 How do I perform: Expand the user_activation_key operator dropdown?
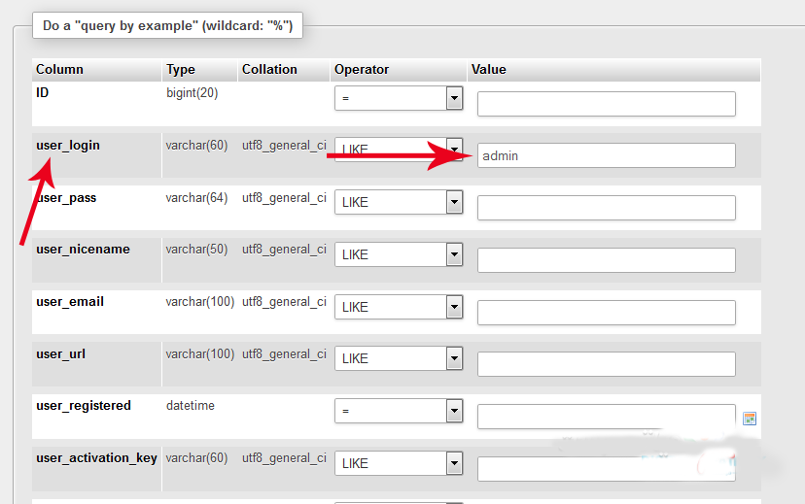(399, 463)
